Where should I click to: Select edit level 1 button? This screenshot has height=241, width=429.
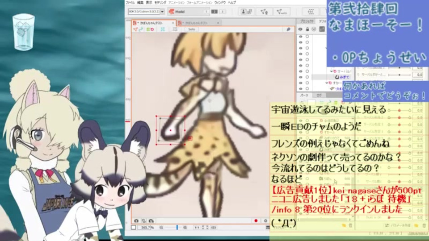point(206,12)
